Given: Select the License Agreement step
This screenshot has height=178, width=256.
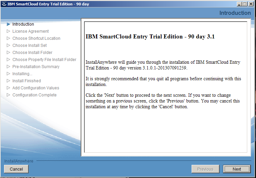Looking at the screenshot, I should [30, 31].
